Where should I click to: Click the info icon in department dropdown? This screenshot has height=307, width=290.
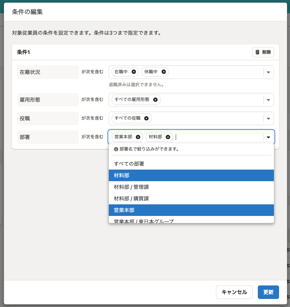click(x=116, y=149)
